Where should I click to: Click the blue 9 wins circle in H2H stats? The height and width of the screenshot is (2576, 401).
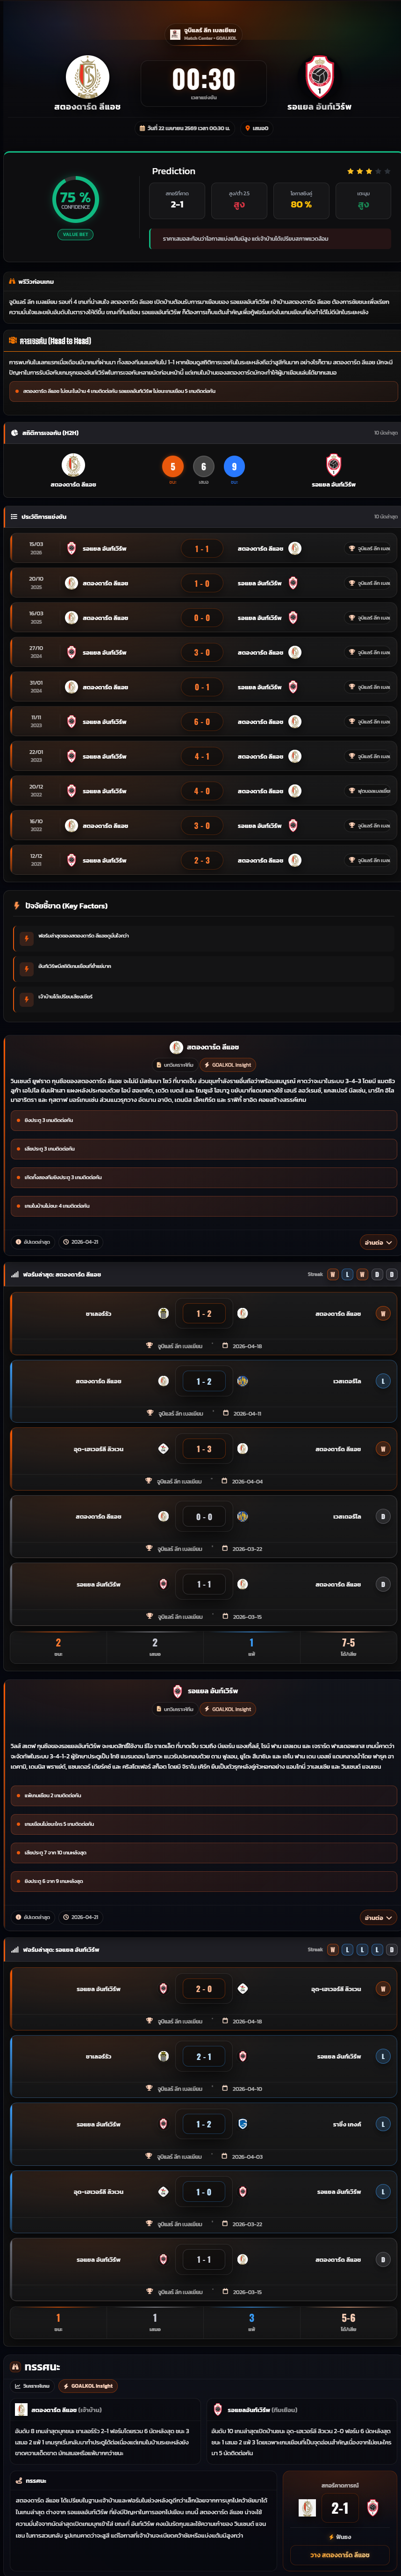(235, 466)
